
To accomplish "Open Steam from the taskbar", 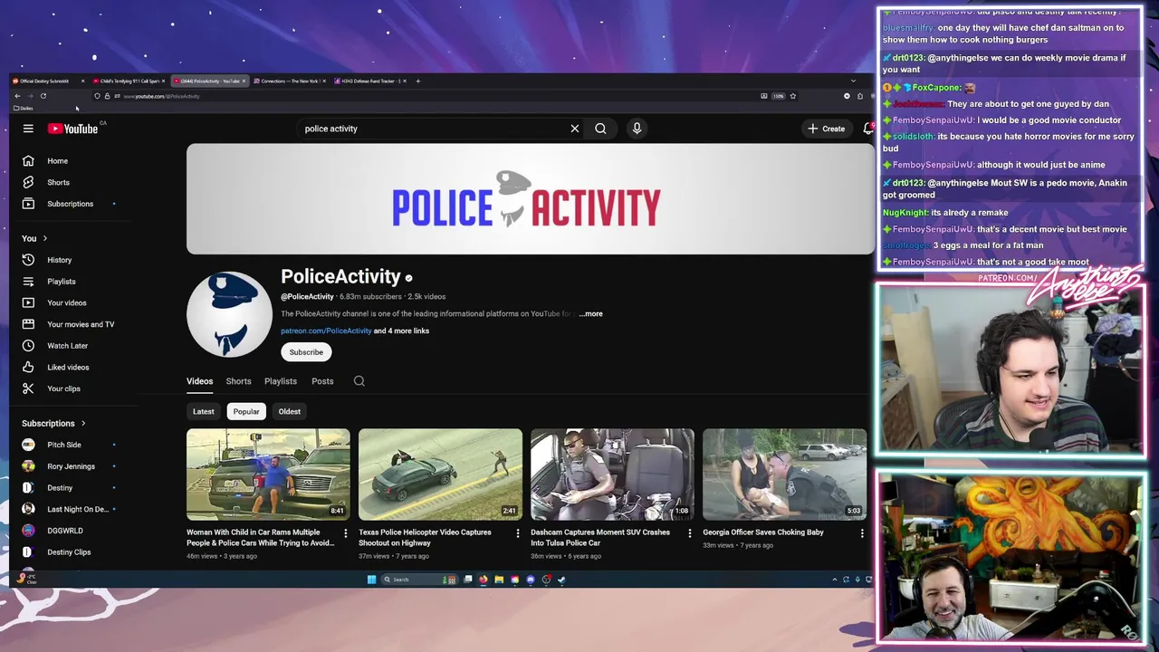I will coord(561,580).
